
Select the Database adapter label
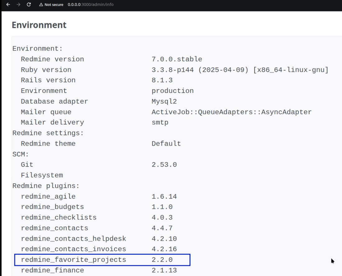coord(54,101)
